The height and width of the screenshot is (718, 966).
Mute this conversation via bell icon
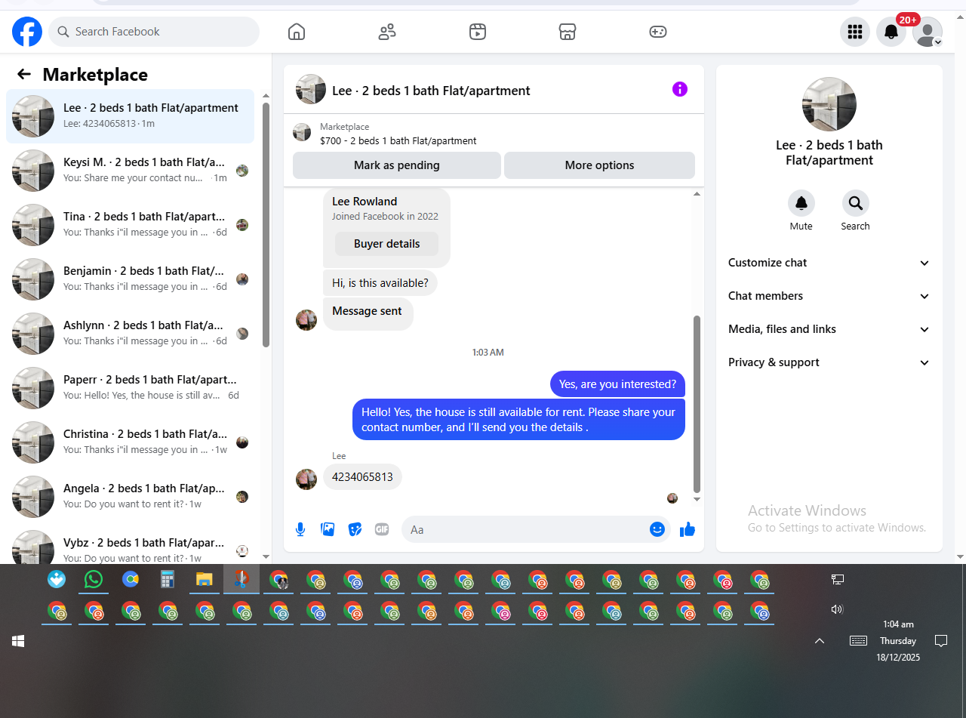(801, 203)
